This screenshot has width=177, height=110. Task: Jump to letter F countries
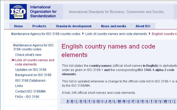pyautogui.click(x=90, y=101)
